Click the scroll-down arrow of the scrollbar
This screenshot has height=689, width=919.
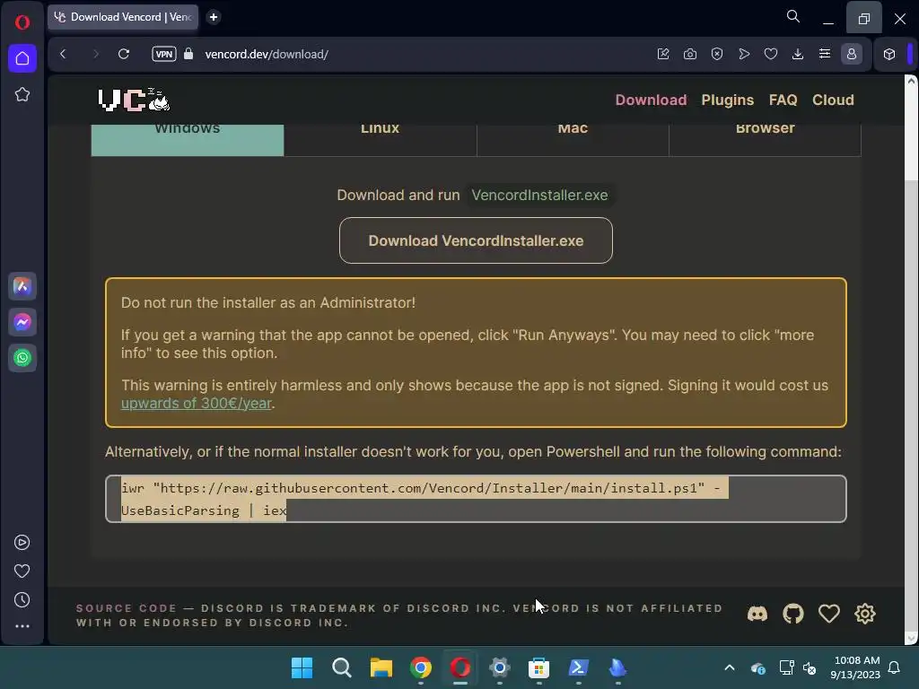(912, 638)
